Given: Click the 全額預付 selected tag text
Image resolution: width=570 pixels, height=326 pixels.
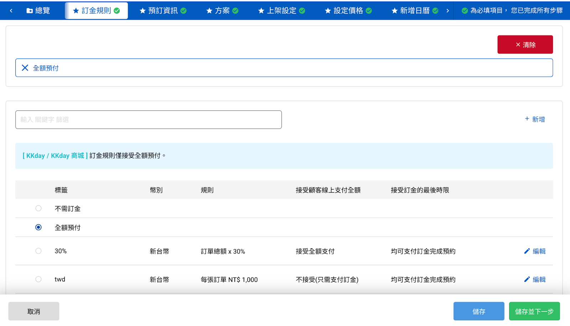Looking at the screenshot, I should click(x=46, y=68).
